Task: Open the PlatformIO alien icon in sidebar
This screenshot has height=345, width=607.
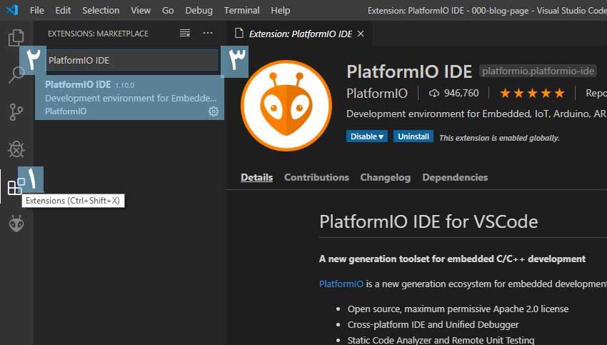Action: [x=16, y=224]
